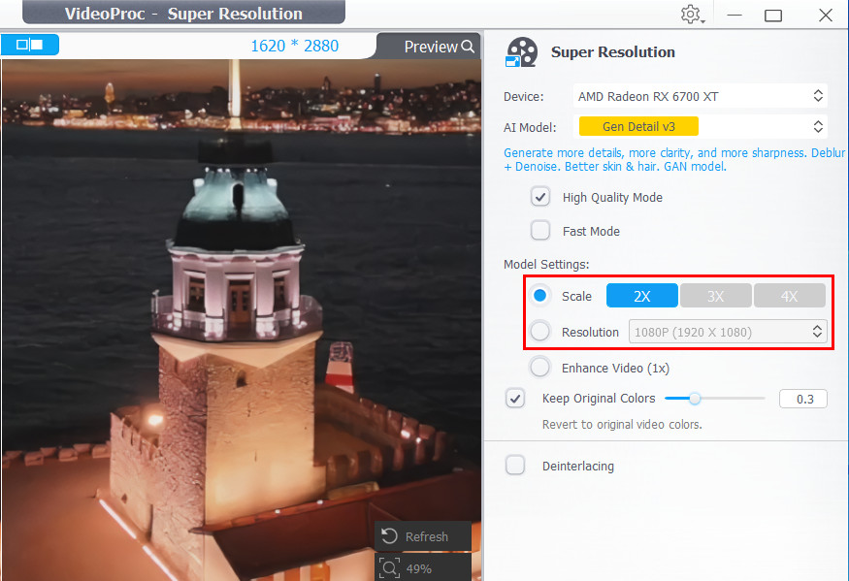Click the Super Resolution film reel icon

[x=521, y=52]
